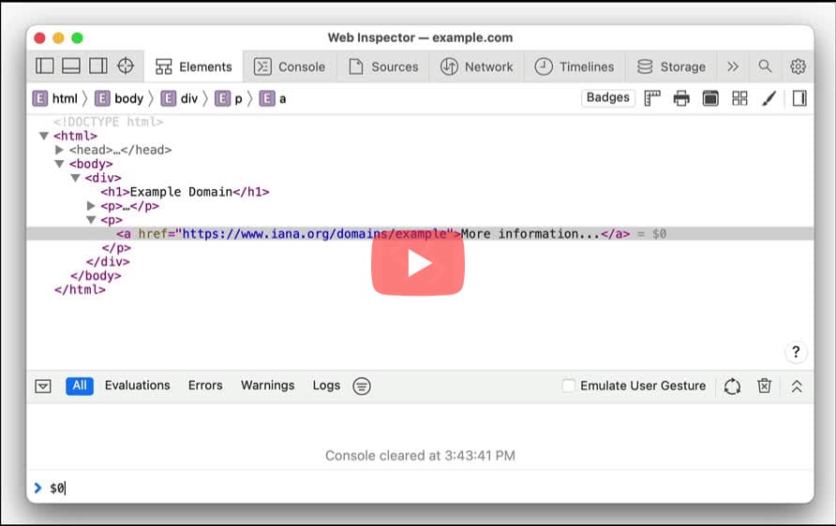This screenshot has height=526, width=836.
Task: Collapse console drawer double chevron icon
Action: [797, 386]
